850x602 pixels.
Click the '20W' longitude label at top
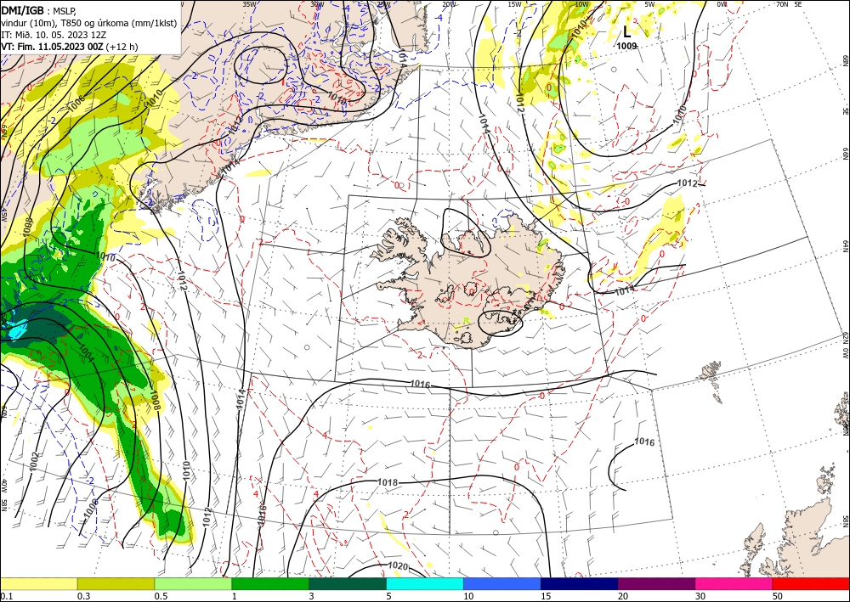[448, 4]
